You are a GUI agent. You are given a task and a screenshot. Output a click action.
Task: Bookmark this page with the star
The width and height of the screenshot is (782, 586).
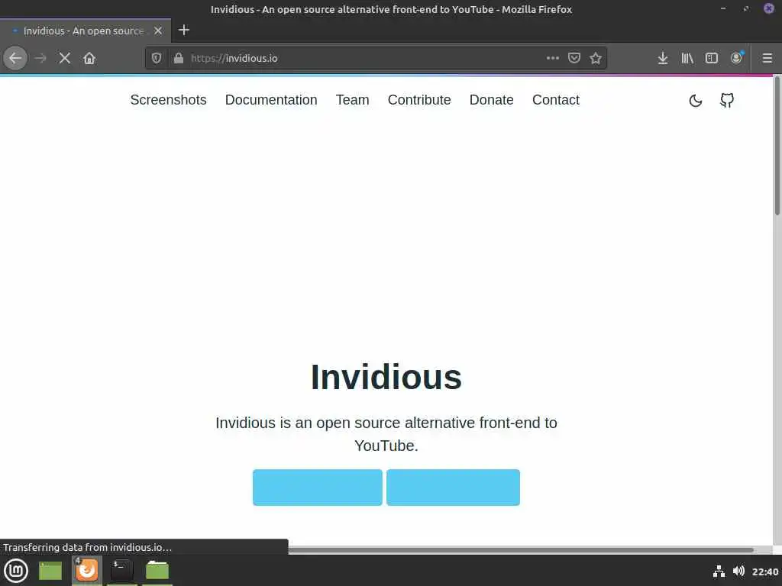click(596, 58)
